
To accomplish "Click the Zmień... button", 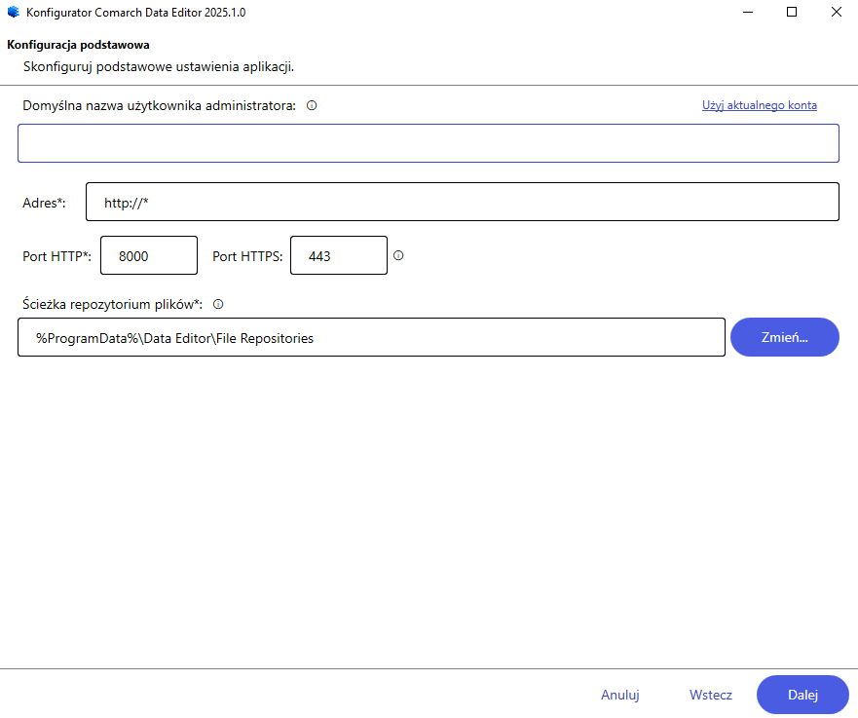I will pyautogui.click(x=785, y=338).
